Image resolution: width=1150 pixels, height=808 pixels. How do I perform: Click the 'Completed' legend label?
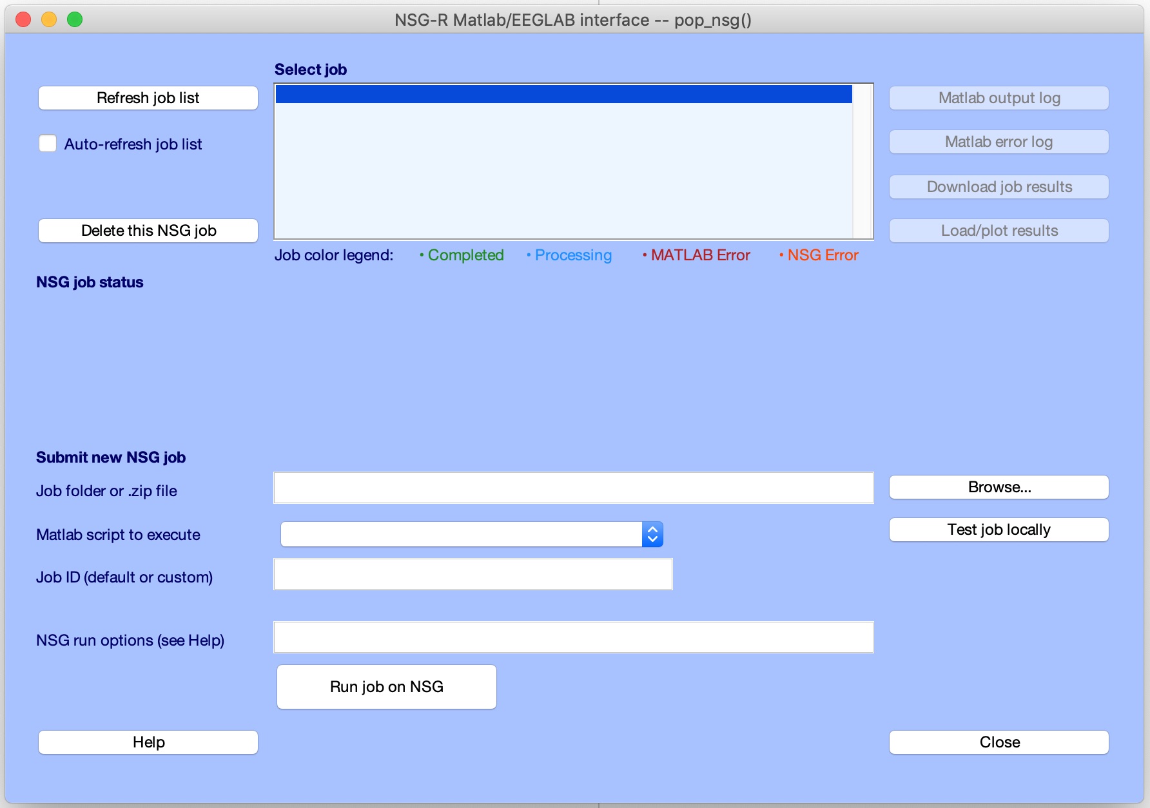point(465,255)
